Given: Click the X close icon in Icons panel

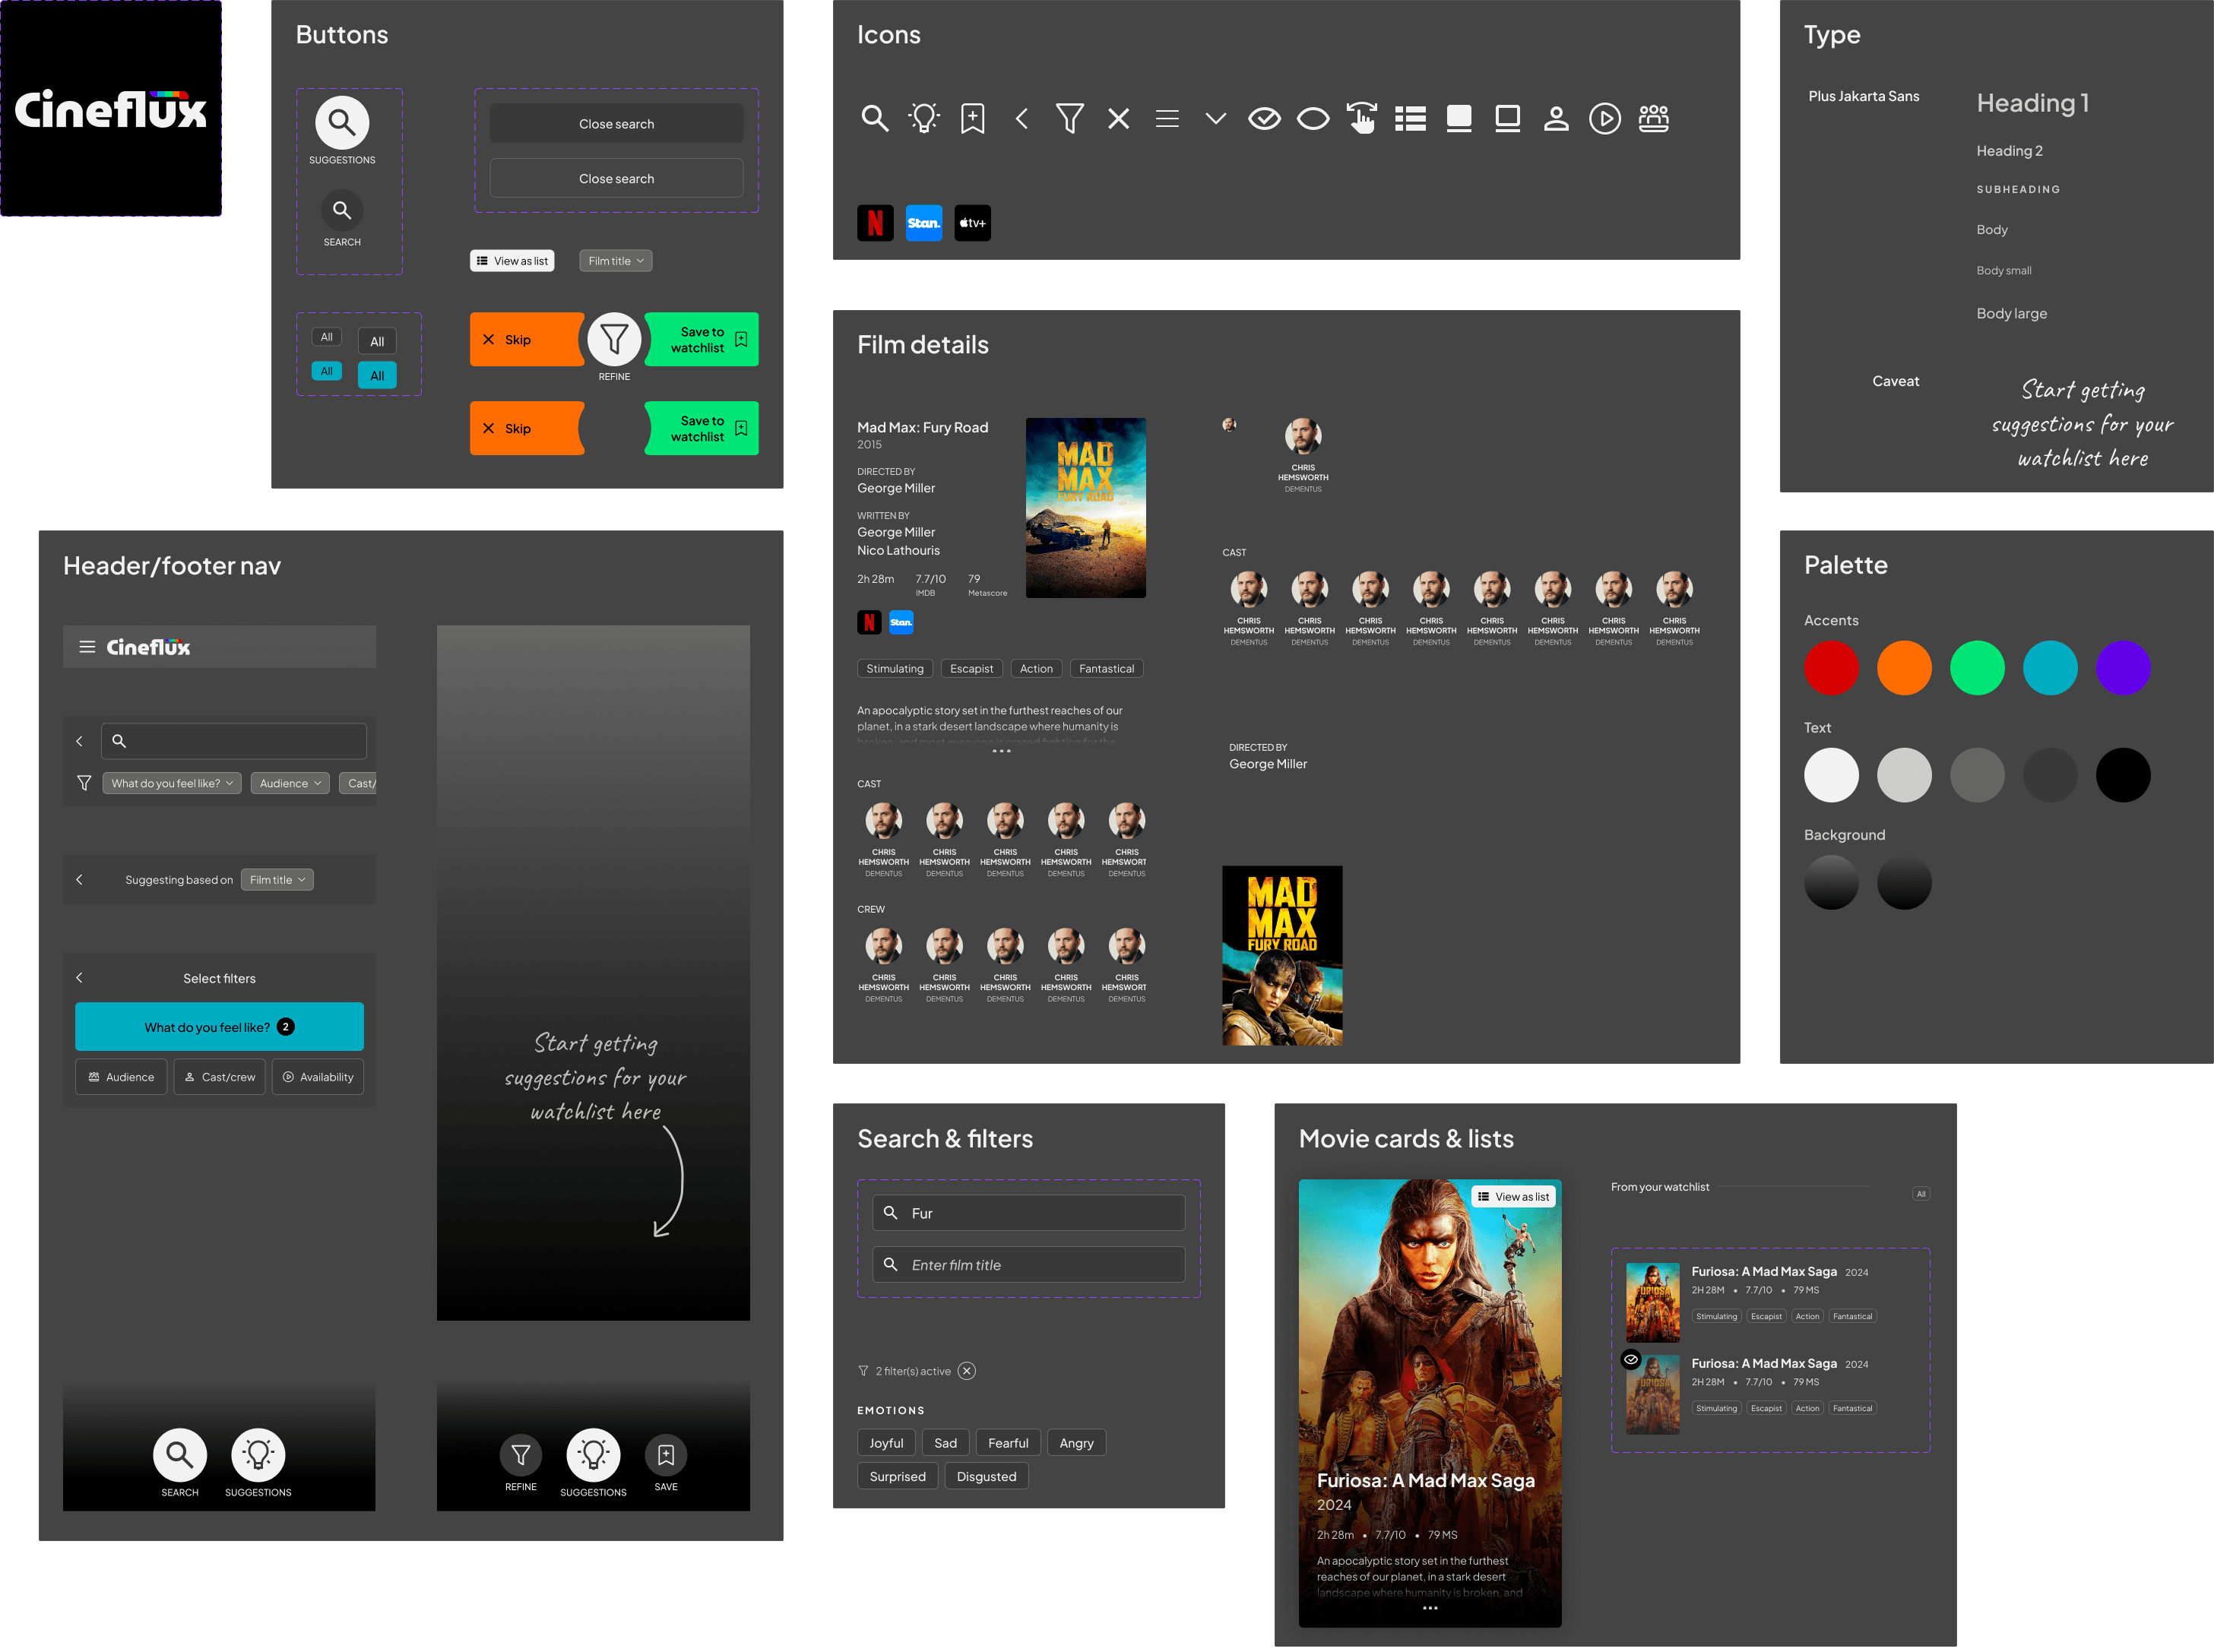Looking at the screenshot, I should [1118, 119].
